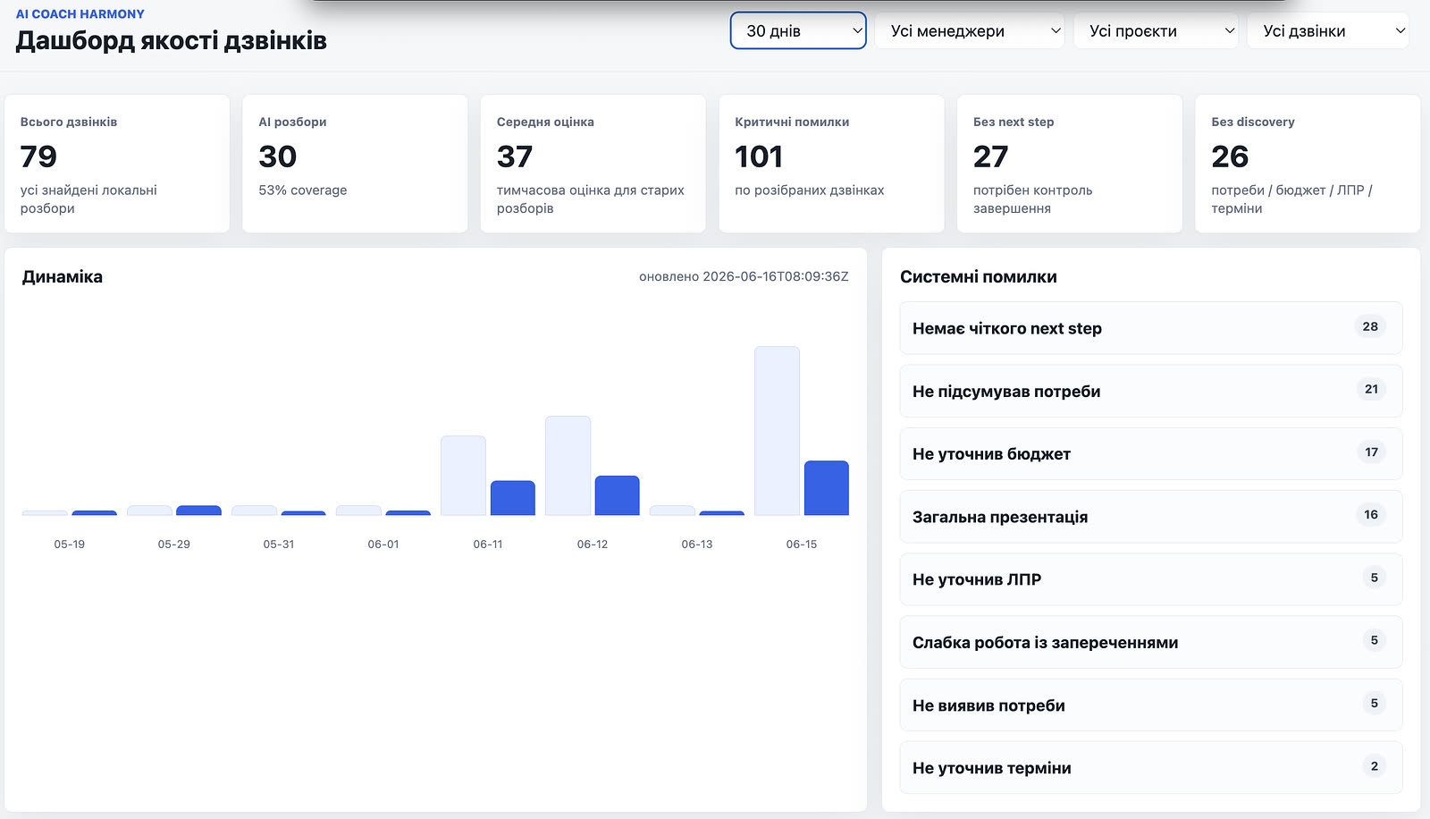The height and width of the screenshot is (819, 1430).
Task: Open the Критичні помилки card showing 101
Action: click(831, 164)
